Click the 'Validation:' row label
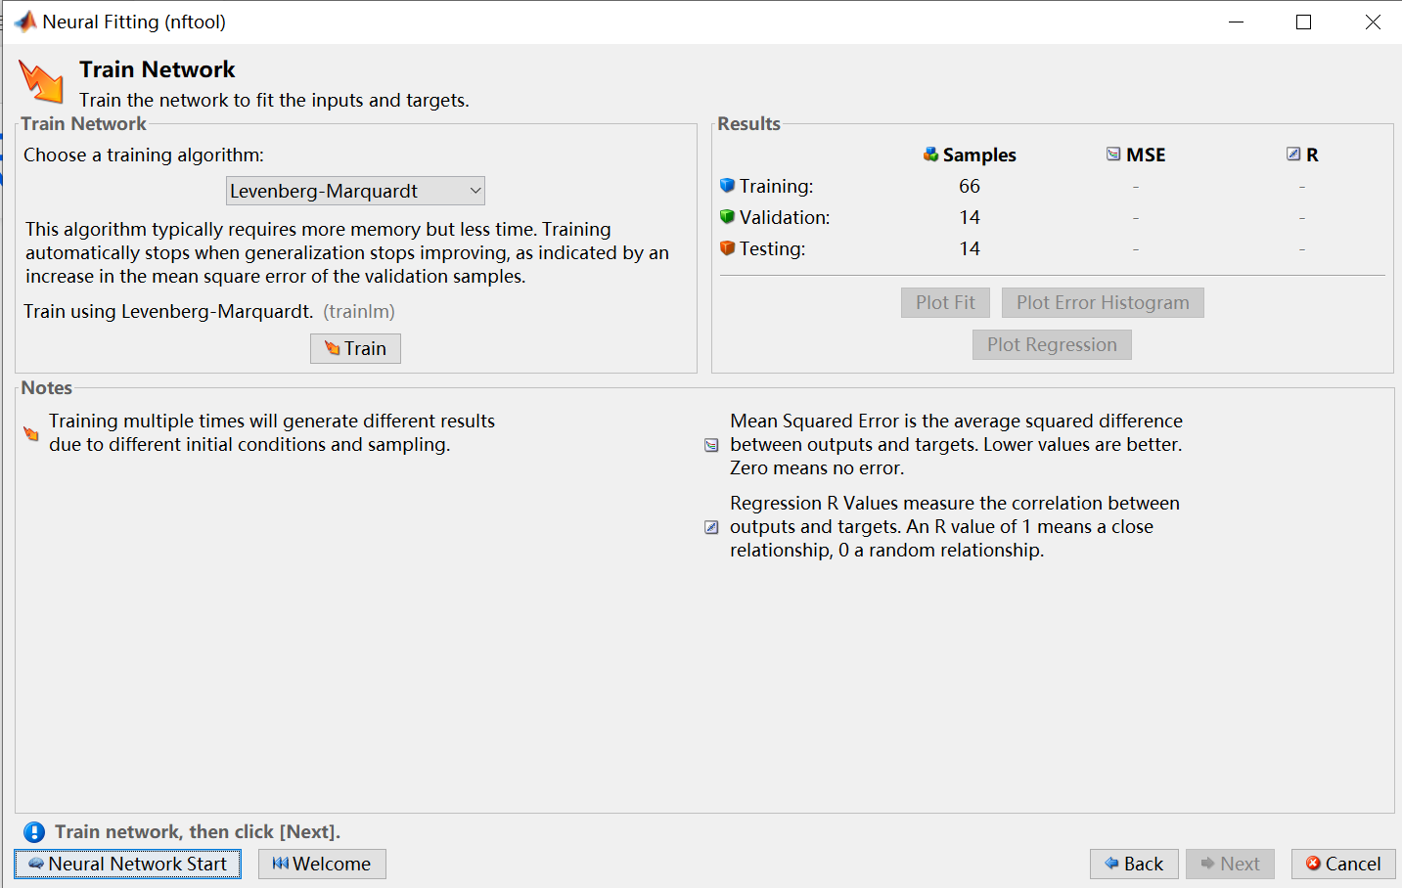 point(785,217)
